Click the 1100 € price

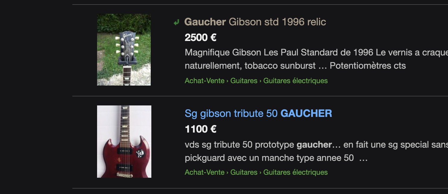pos(200,129)
